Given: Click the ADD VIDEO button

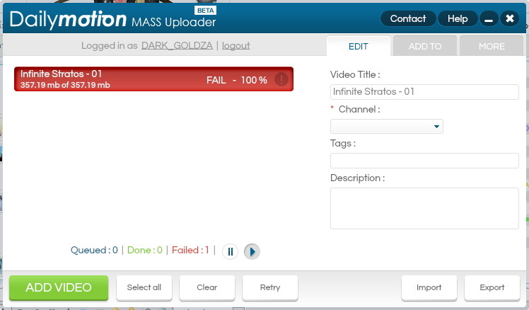Looking at the screenshot, I should (x=59, y=288).
